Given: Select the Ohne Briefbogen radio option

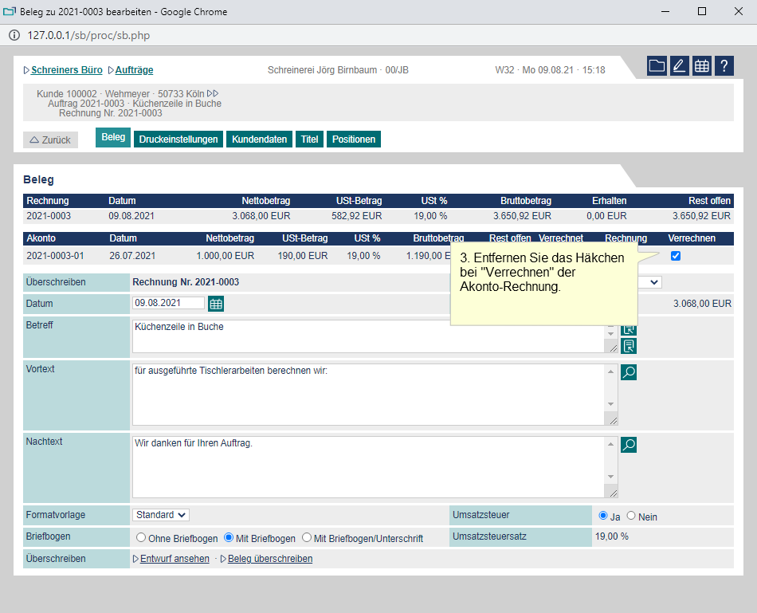Looking at the screenshot, I should (x=141, y=538).
